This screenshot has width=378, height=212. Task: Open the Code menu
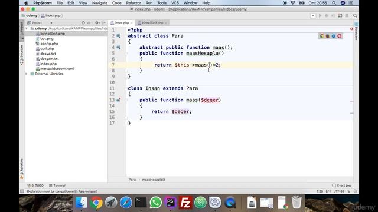117,3
